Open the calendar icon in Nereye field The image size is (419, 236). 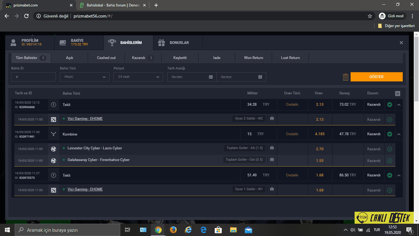pos(260,77)
